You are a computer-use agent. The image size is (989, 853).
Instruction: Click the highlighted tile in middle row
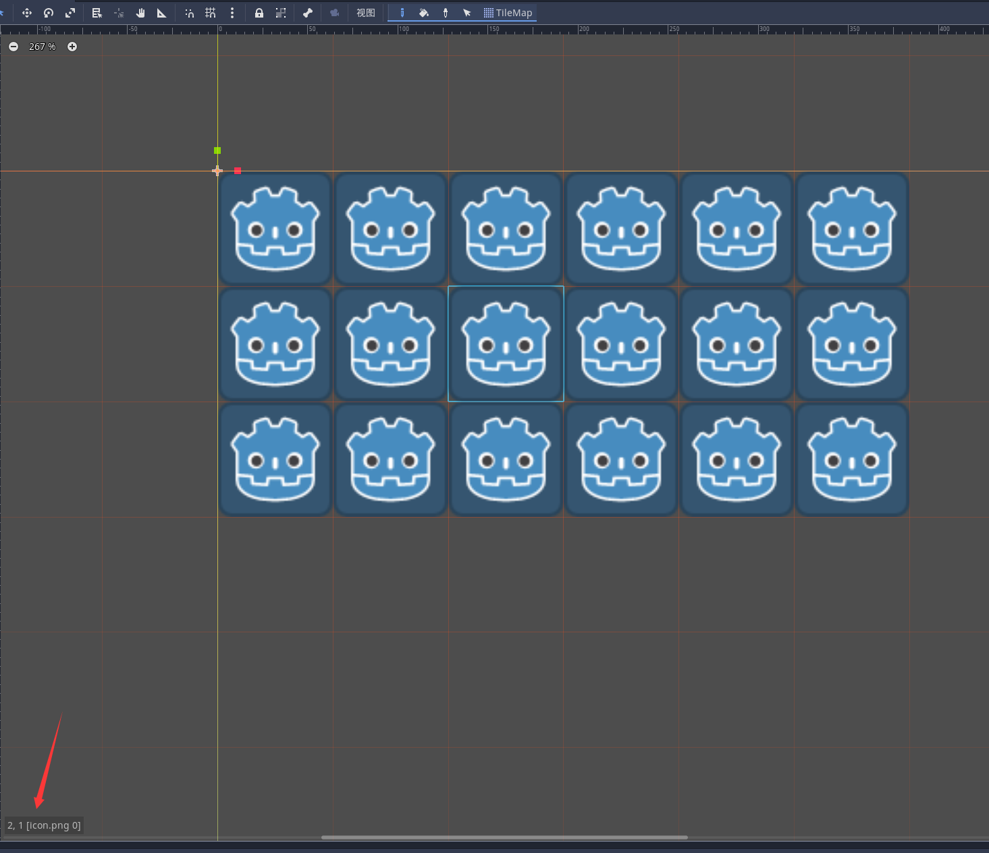(x=506, y=343)
